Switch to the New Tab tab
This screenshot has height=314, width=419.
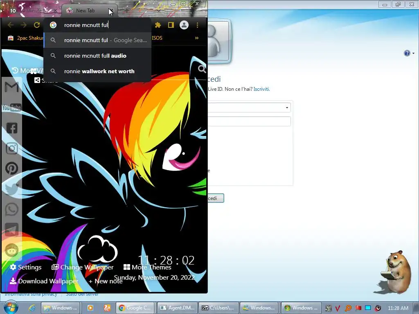point(85,11)
